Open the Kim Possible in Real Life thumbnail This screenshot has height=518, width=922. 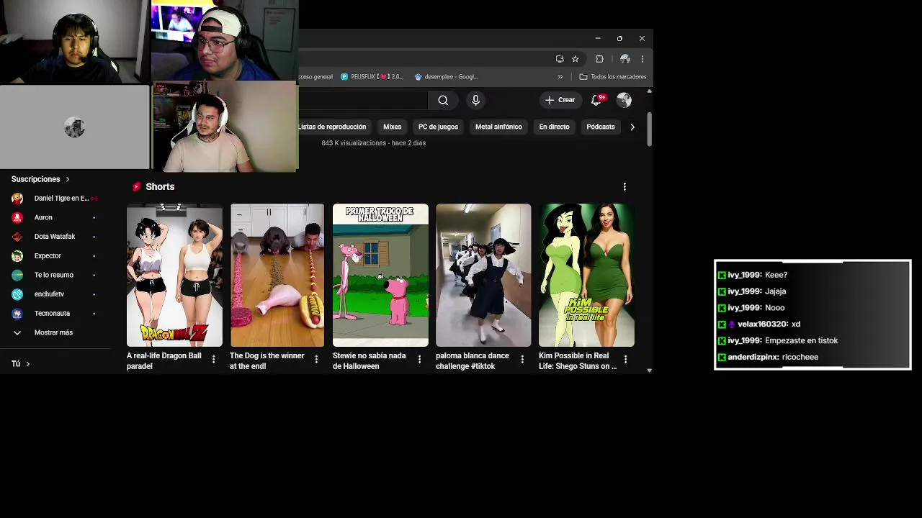click(x=586, y=276)
